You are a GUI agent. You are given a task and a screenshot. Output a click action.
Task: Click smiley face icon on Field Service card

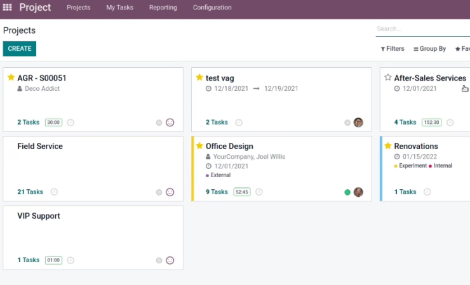(170, 192)
